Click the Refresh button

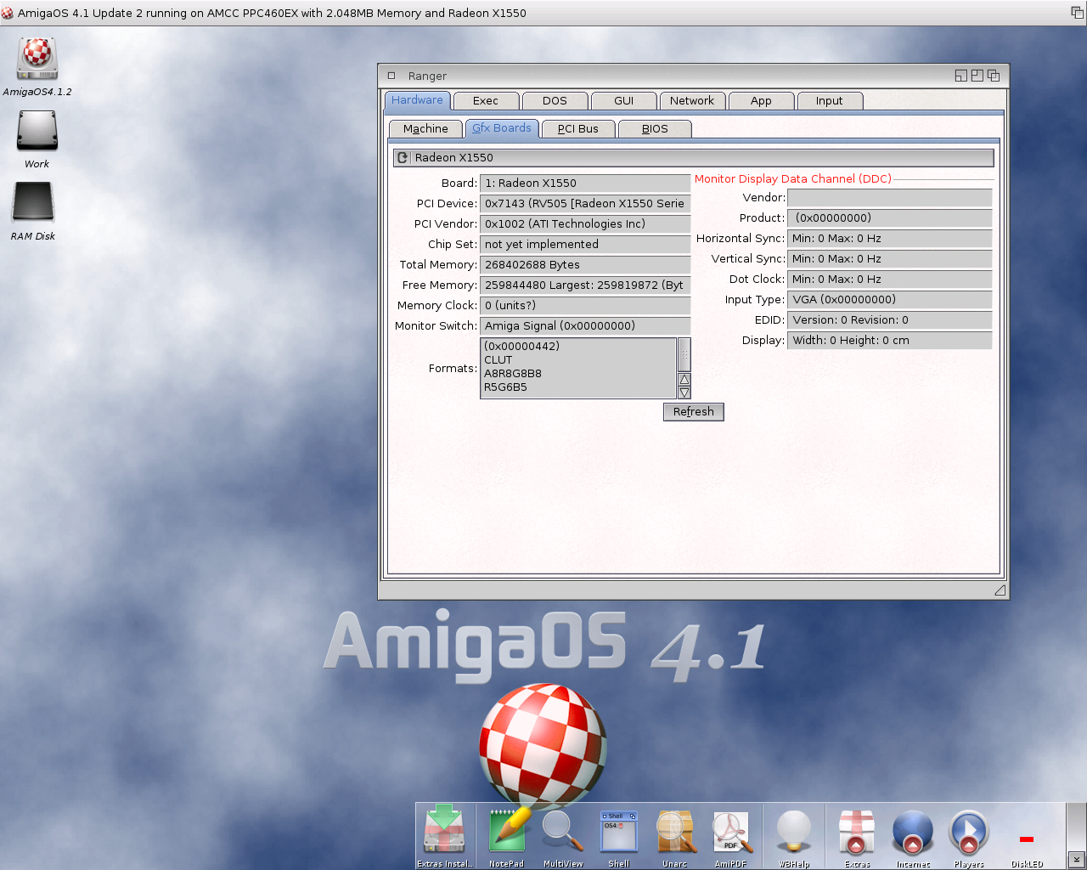(694, 411)
